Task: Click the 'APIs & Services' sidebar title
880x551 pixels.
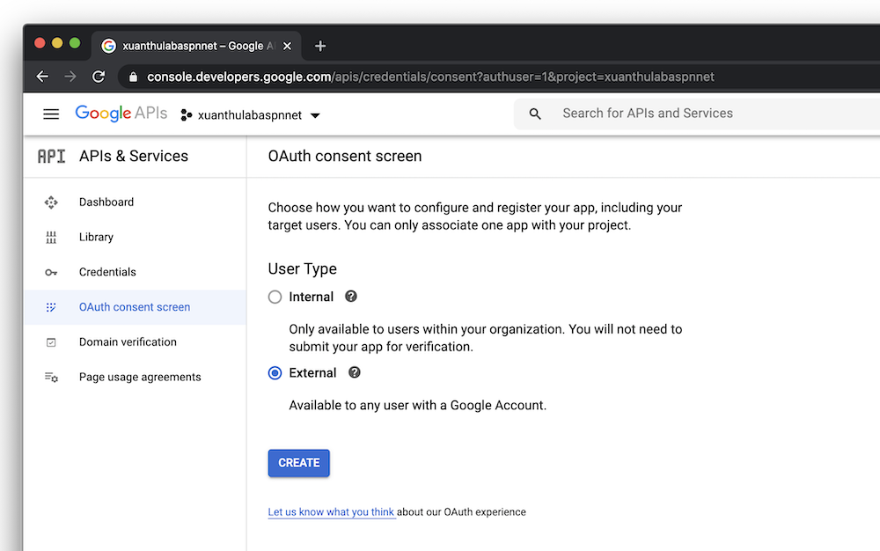Action: click(x=134, y=157)
